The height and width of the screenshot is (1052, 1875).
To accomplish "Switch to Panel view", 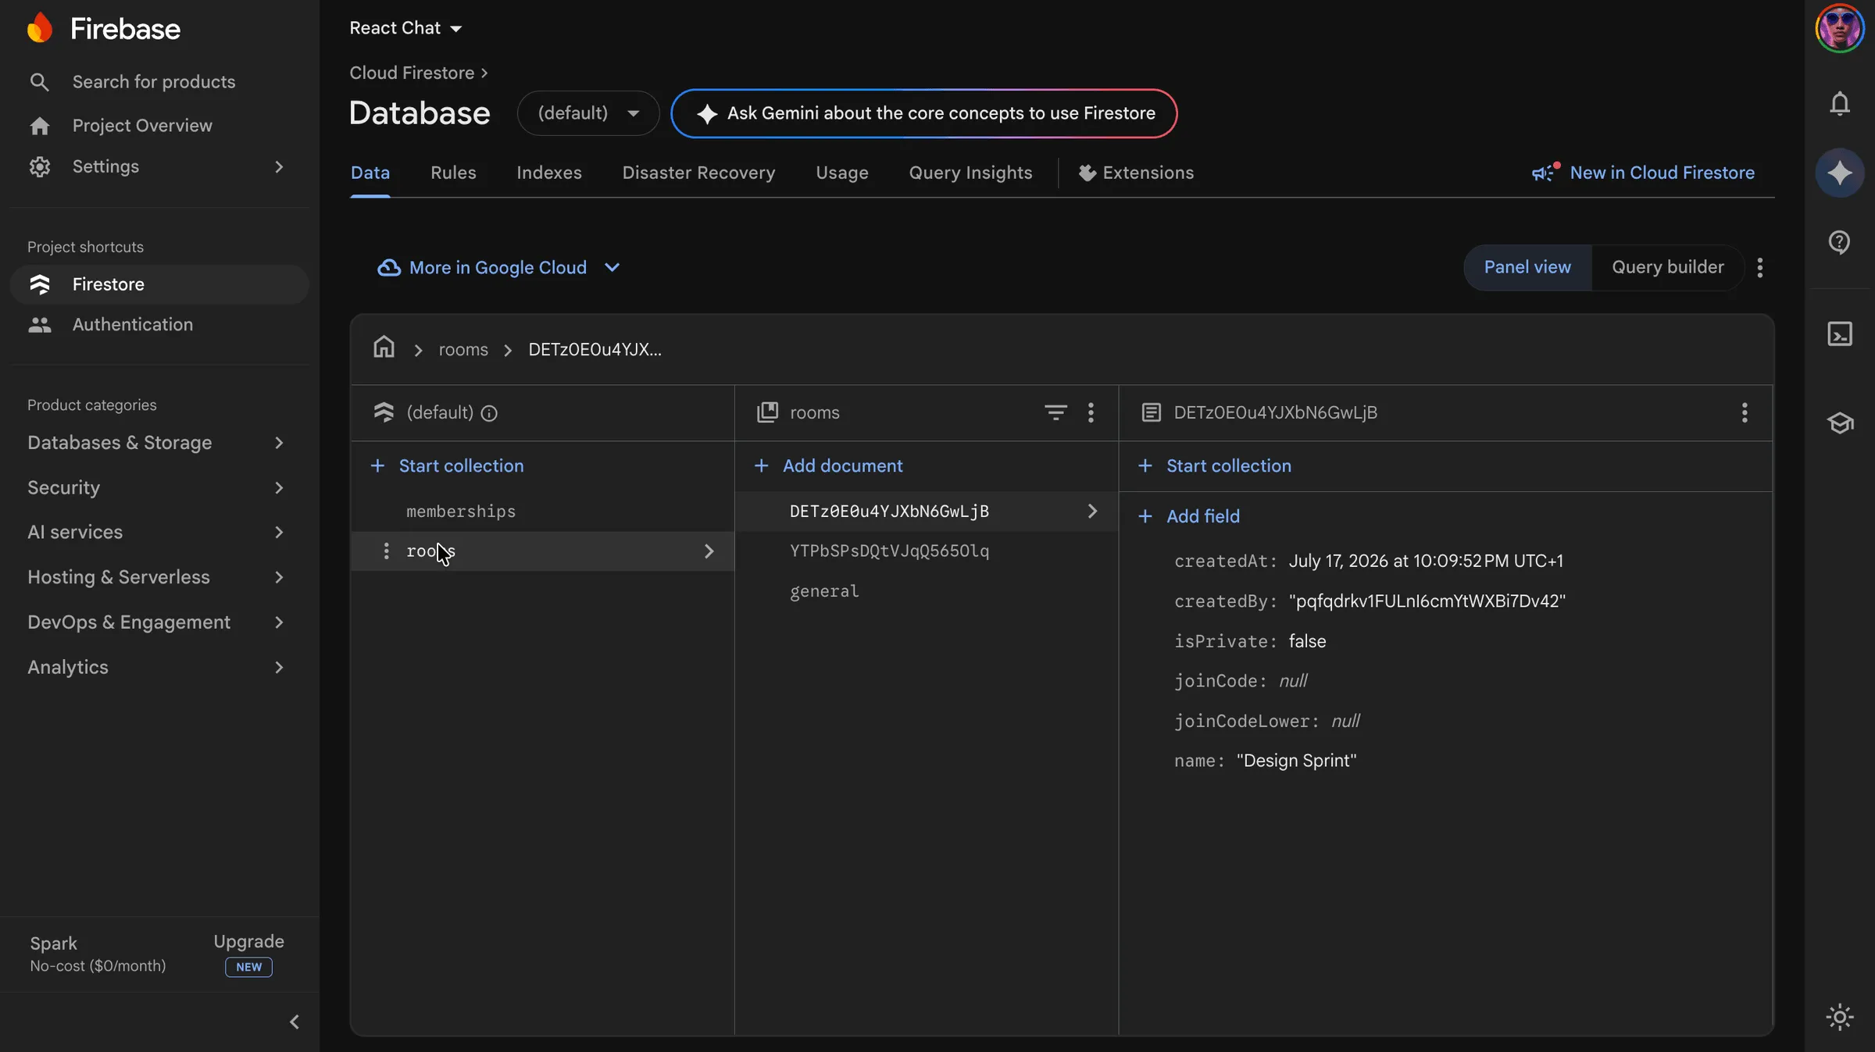I will pyautogui.click(x=1527, y=267).
